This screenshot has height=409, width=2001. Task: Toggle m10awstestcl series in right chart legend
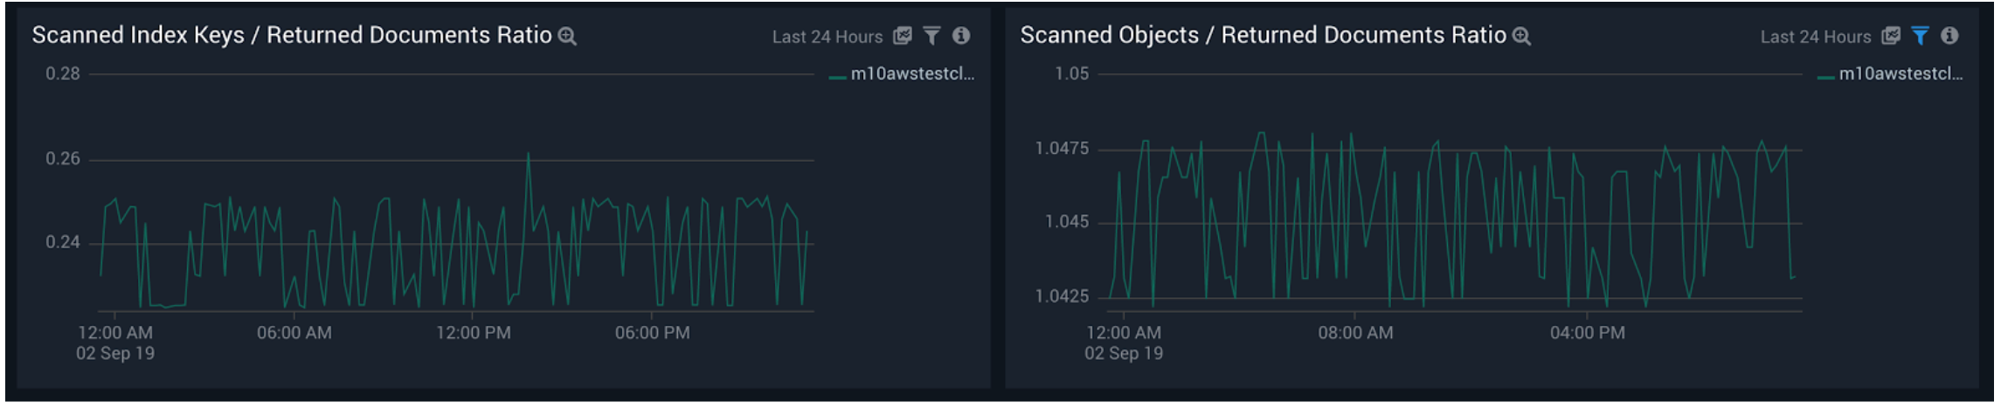tap(1902, 74)
